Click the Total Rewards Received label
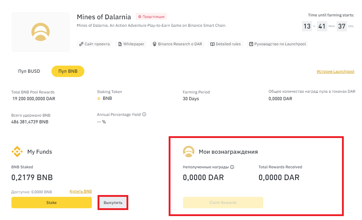 click(x=280, y=167)
